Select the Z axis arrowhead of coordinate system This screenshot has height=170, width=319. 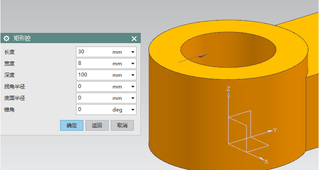click(228, 95)
